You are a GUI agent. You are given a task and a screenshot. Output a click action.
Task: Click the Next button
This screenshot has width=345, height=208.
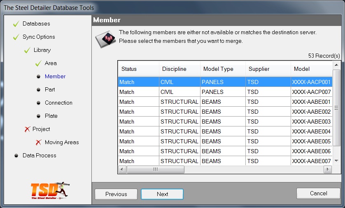coord(162,194)
